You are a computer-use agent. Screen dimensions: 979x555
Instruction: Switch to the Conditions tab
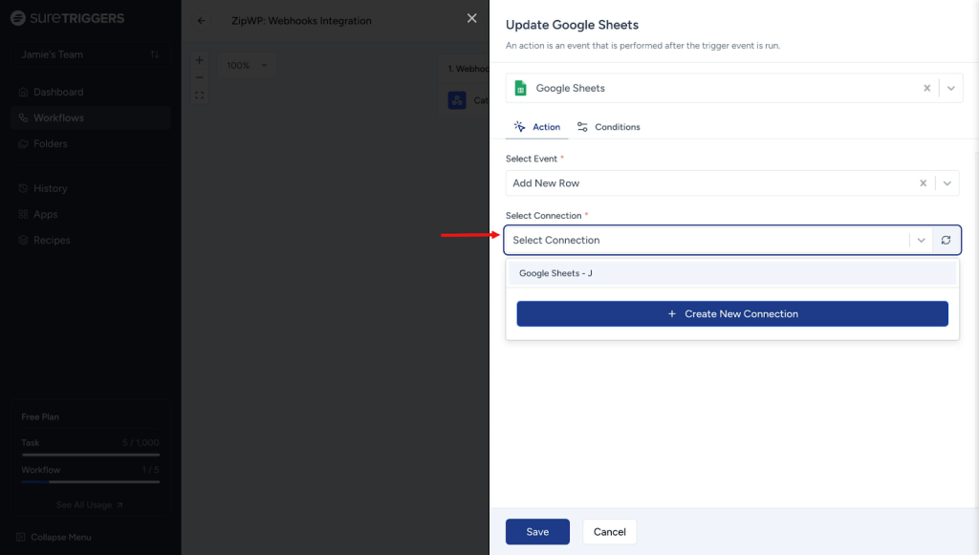pyautogui.click(x=608, y=127)
